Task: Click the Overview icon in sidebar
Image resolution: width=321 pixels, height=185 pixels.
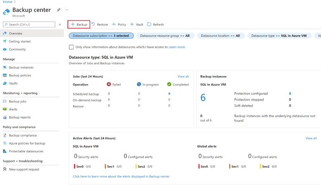Action: point(5,33)
